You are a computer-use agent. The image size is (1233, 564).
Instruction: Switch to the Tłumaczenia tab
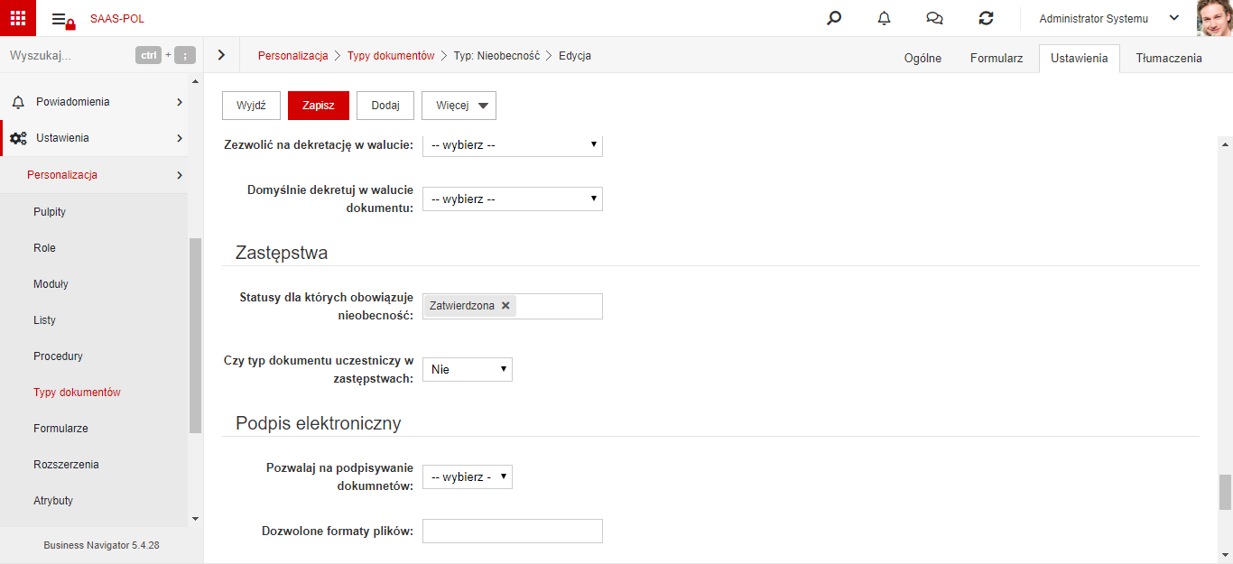[1169, 58]
